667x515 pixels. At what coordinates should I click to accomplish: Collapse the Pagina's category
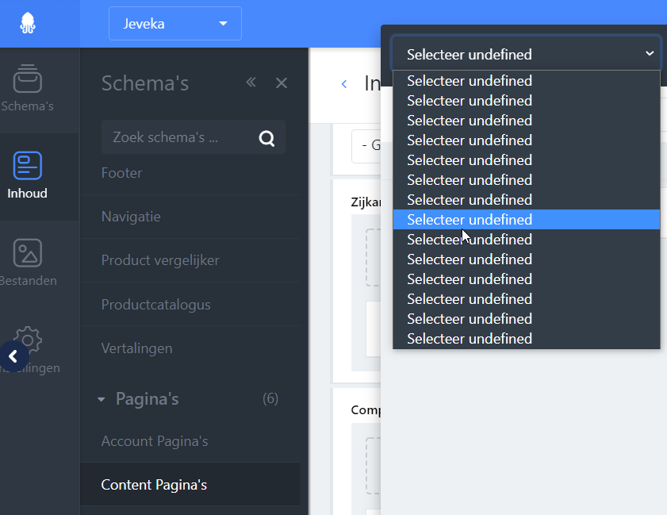[x=102, y=400]
